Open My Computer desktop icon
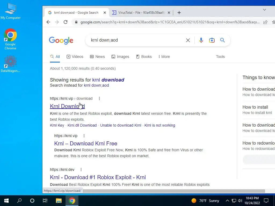Screen dimensions: 275x206 coord(10,11)
